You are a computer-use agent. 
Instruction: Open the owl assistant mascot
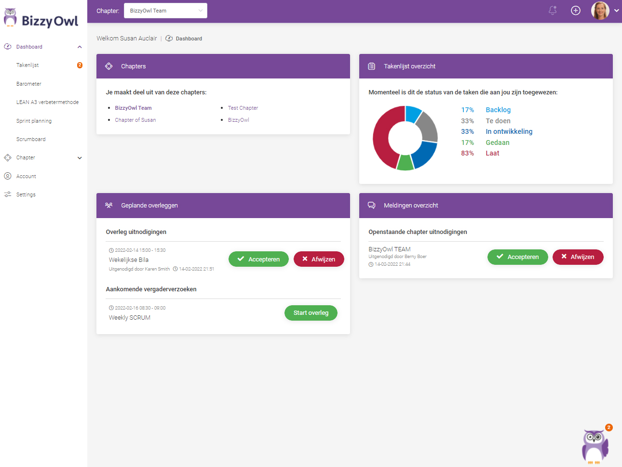coord(595,446)
